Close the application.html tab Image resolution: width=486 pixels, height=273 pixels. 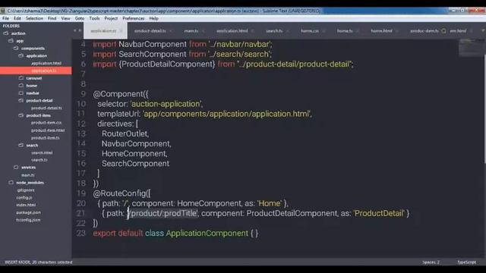coord(252,31)
